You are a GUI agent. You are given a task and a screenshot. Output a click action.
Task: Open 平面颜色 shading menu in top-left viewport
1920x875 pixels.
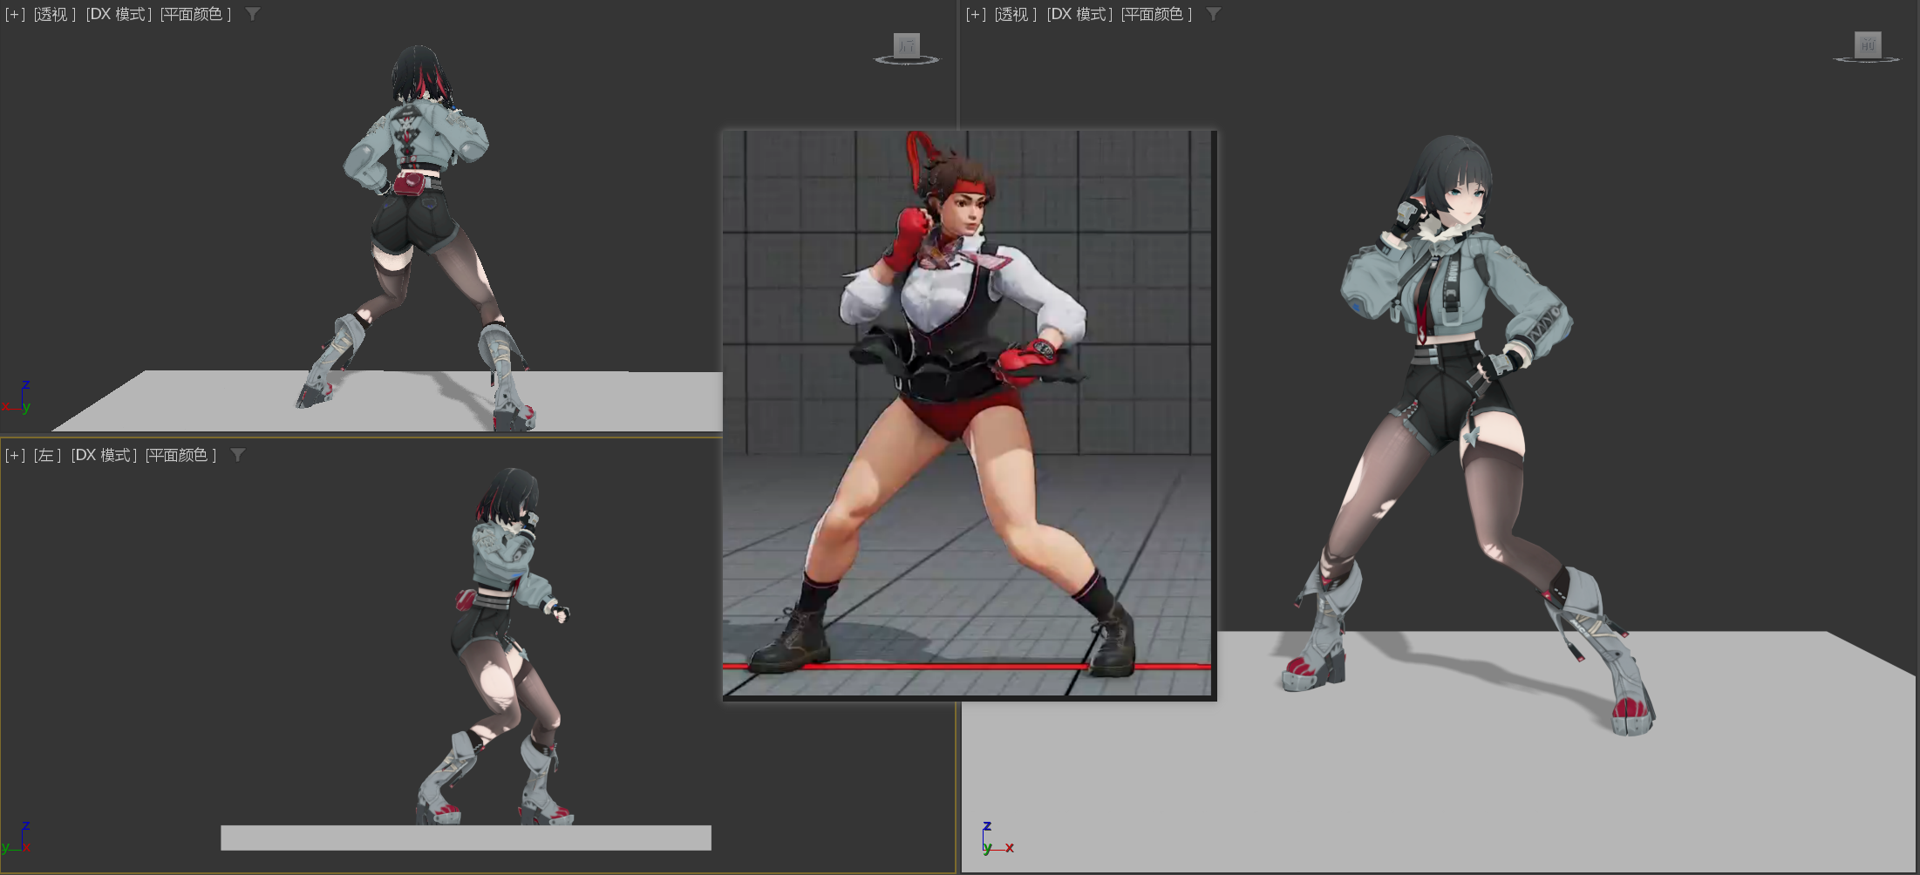[x=196, y=14]
